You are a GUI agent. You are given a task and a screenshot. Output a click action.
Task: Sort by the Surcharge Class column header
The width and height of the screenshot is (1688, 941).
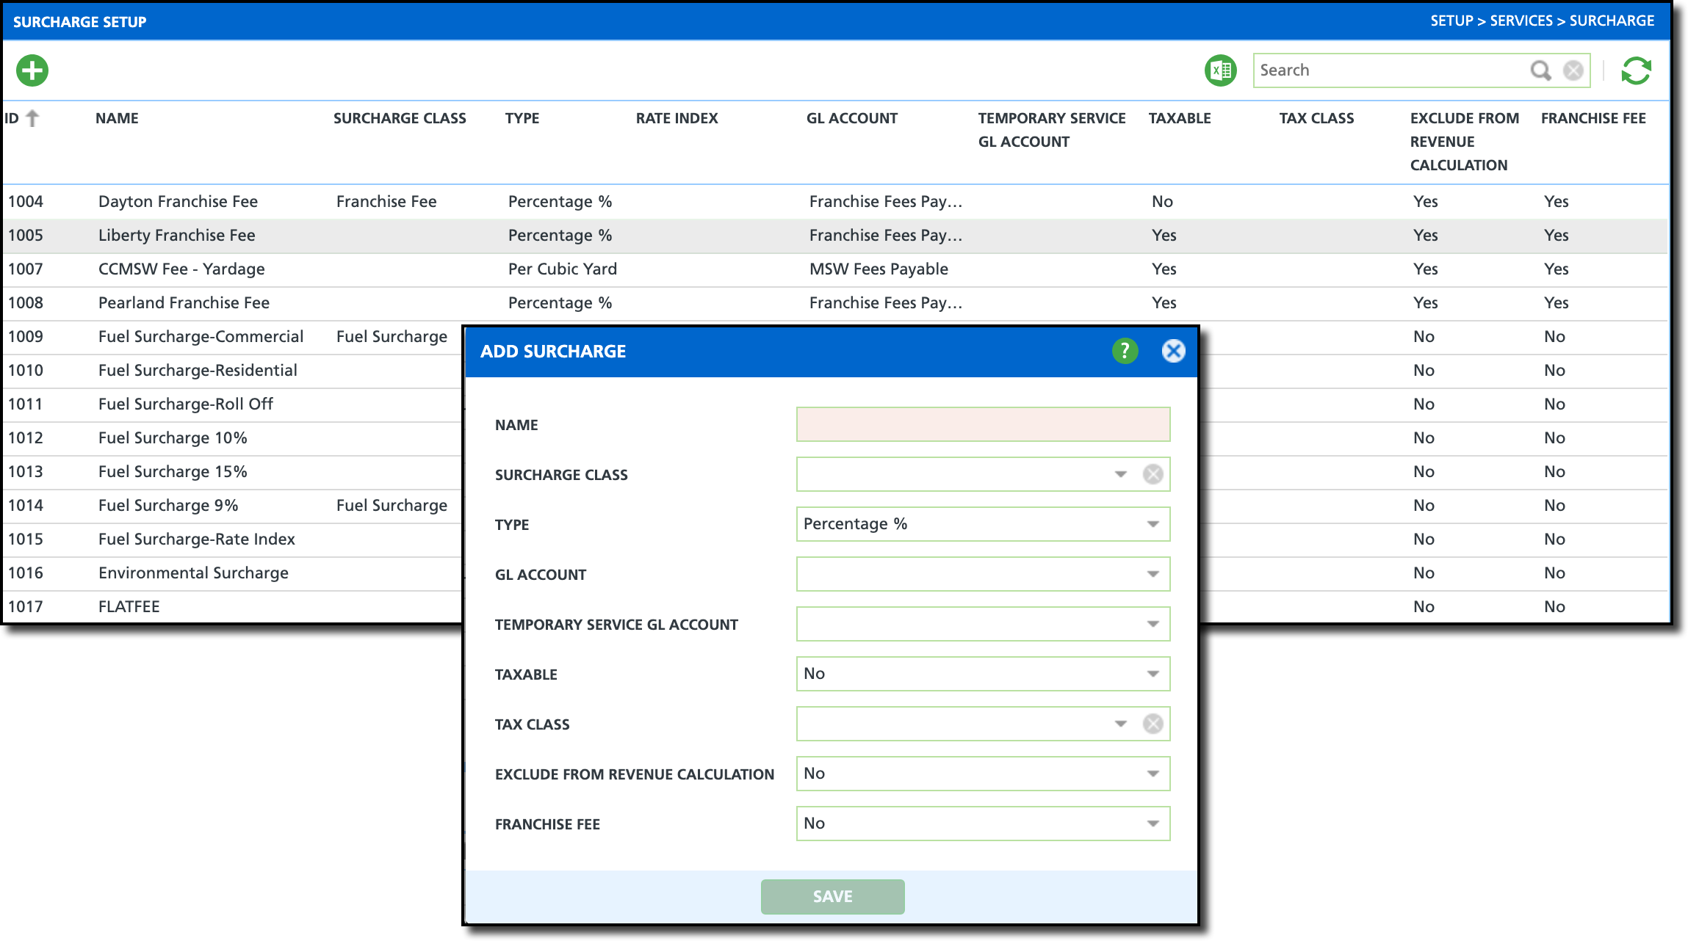[x=400, y=118]
